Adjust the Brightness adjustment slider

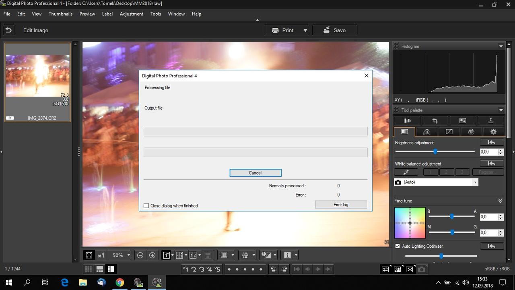[435, 151]
